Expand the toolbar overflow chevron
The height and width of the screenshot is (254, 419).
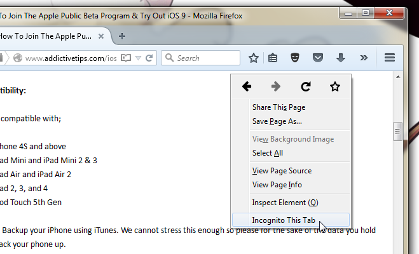tap(364, 58)
